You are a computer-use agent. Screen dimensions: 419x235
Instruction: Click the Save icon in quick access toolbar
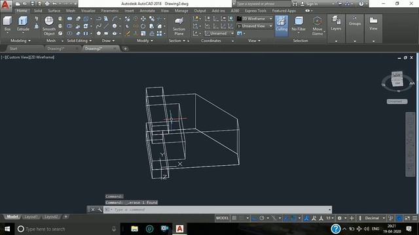32,4
